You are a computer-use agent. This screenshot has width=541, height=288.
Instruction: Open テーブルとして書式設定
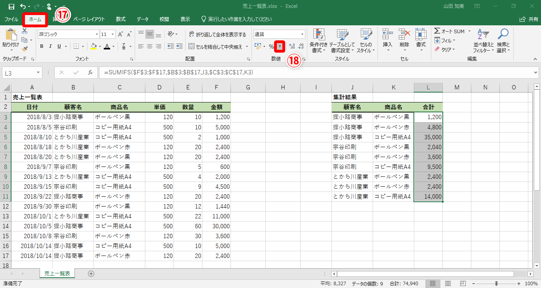coord(342,41)
